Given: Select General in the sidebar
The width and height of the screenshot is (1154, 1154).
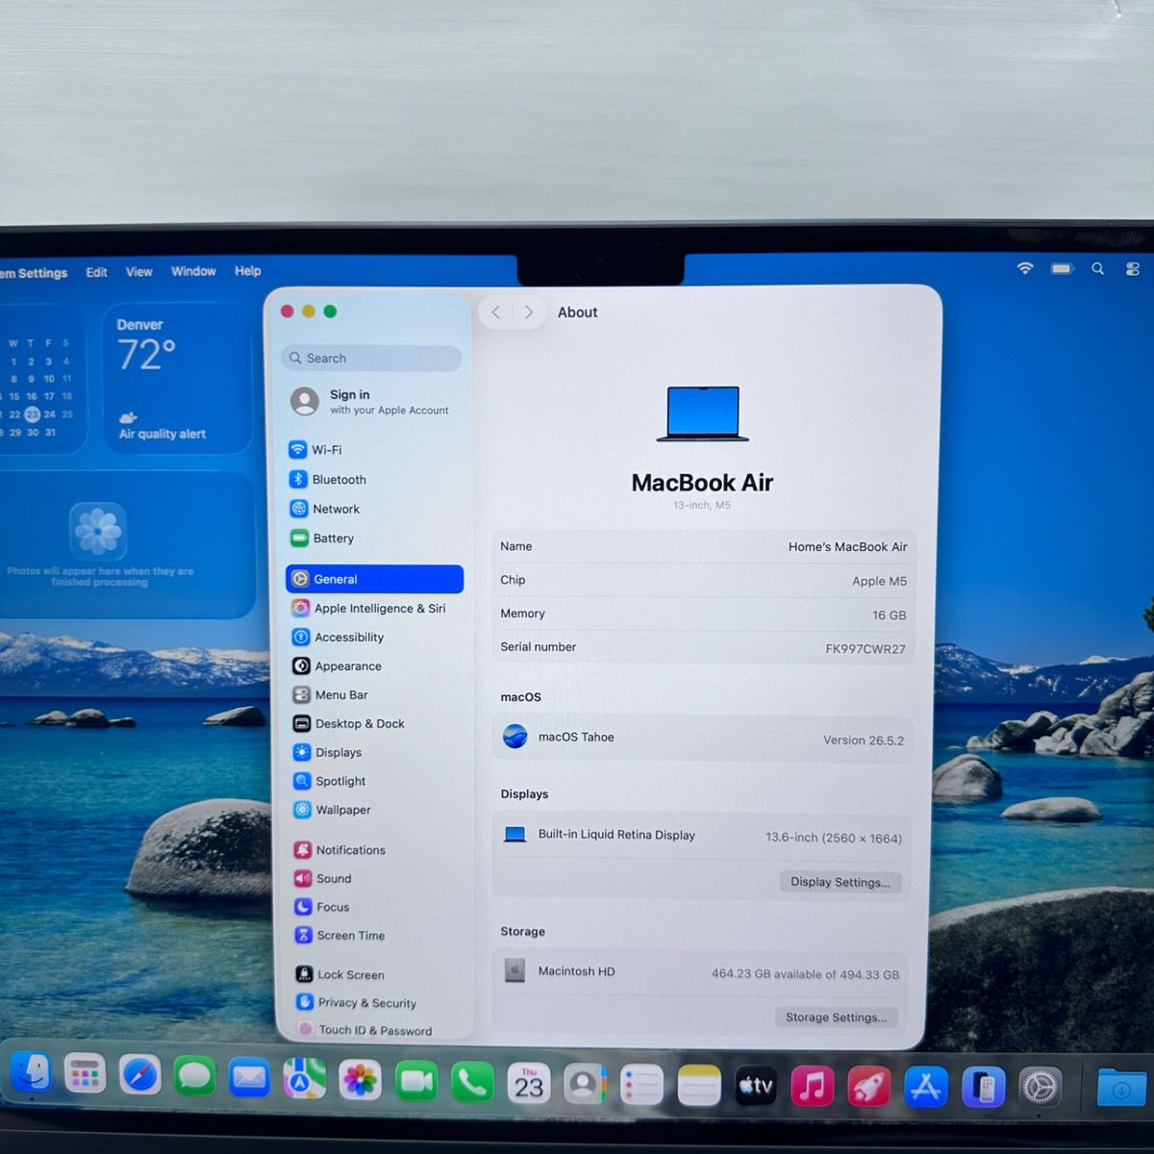Looking at the screenshot, I should click(x=374, y=579).
